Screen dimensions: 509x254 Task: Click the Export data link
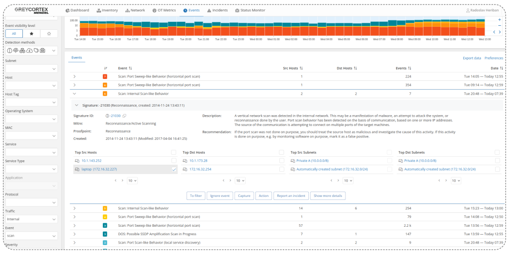click(x=472, y=58)
